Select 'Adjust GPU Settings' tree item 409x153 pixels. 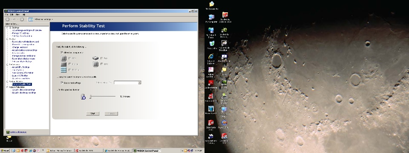pyautogui.click(x=20, y=67)
